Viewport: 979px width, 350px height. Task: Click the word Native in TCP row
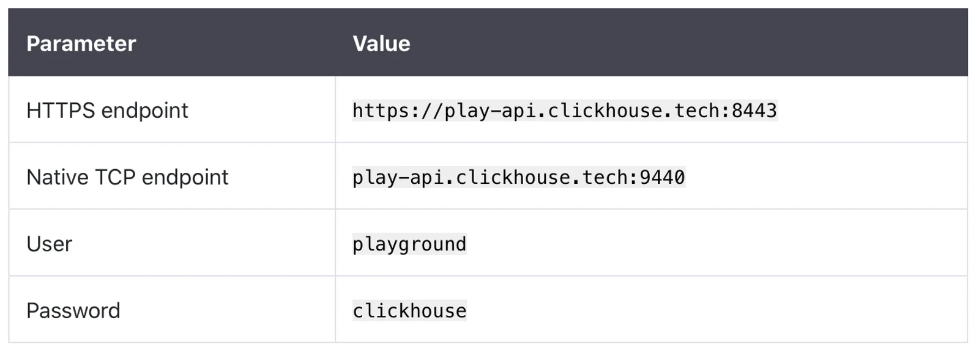(58, 177)
